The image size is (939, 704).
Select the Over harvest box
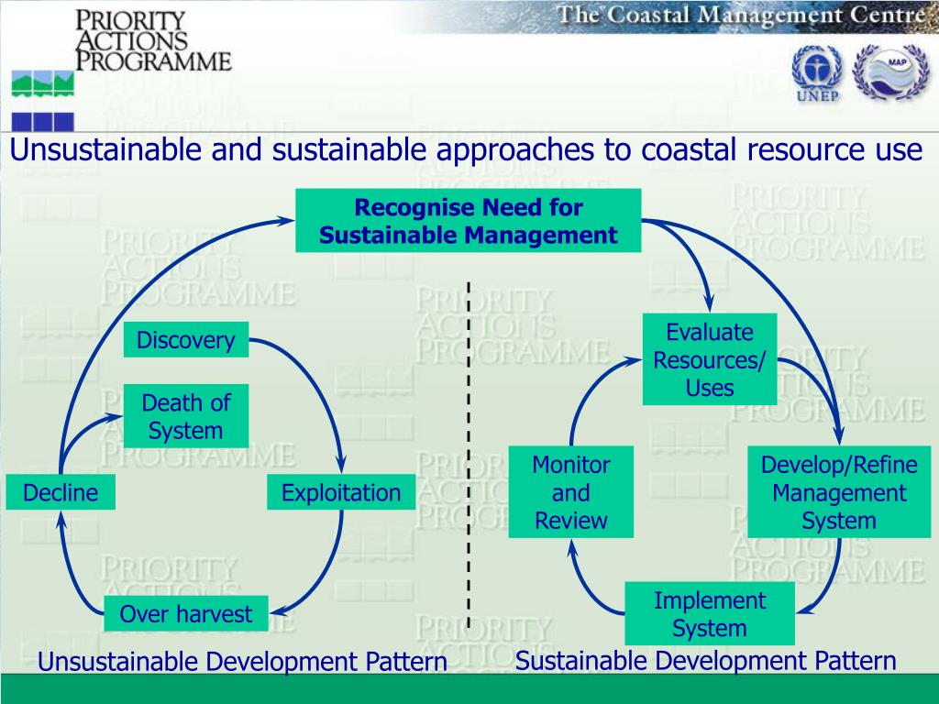tap(185, 613)
